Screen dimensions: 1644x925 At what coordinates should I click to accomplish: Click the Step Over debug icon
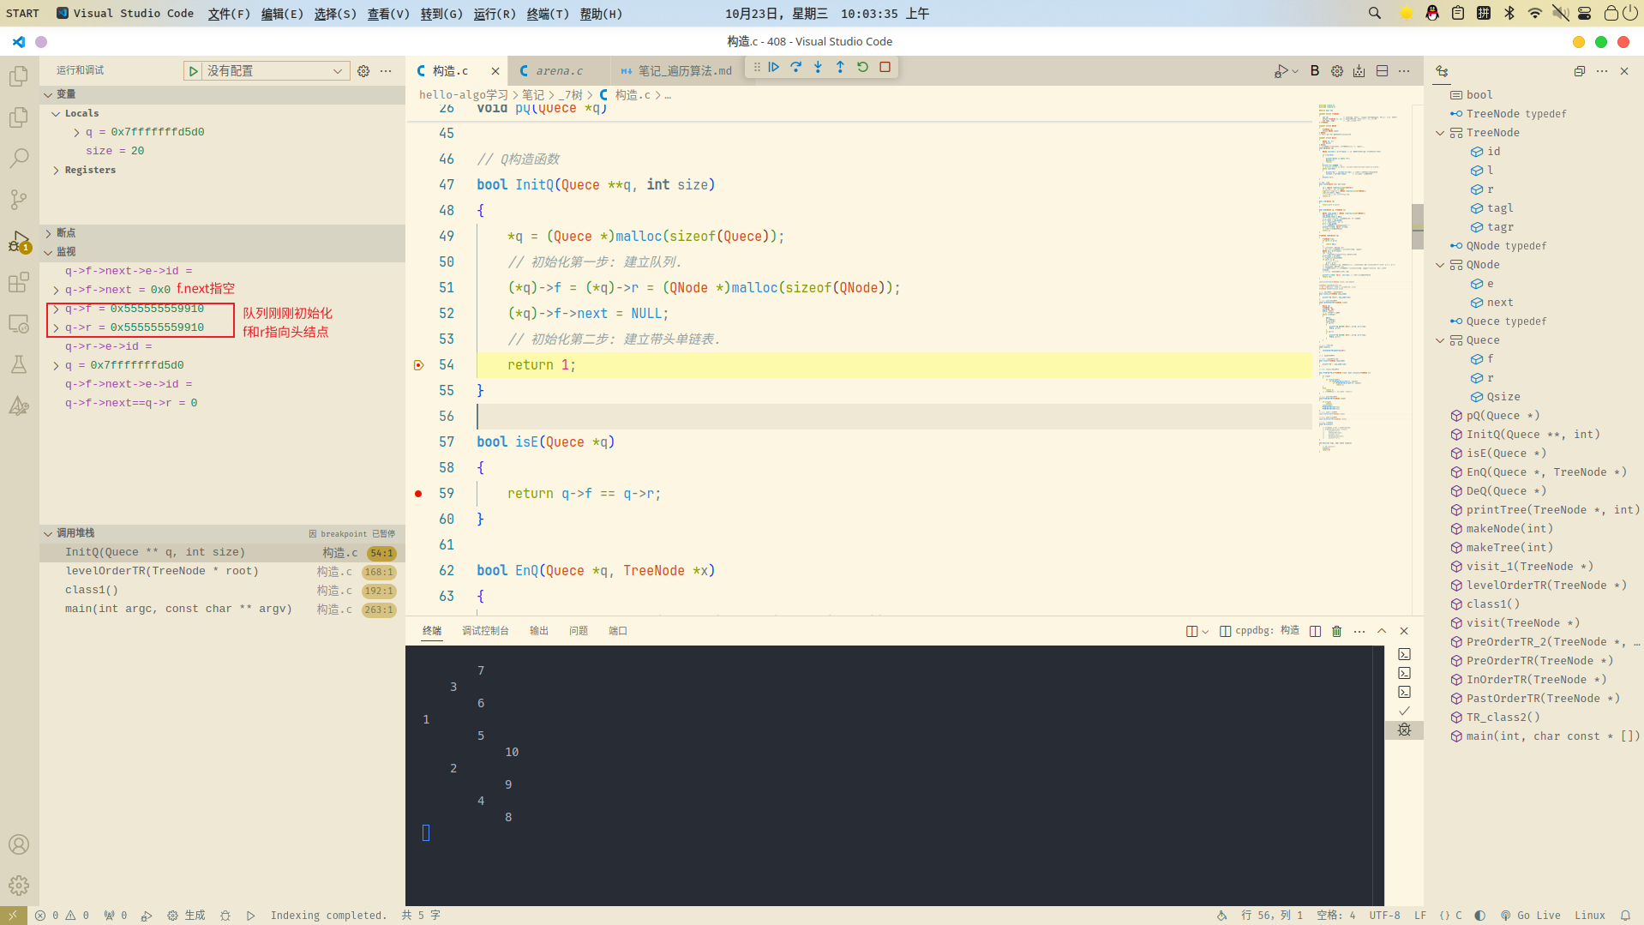point(795,67)
